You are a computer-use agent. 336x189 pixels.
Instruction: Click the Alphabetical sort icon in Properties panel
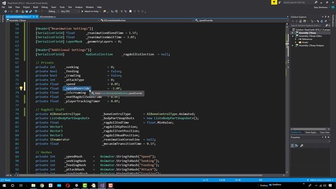297,145
